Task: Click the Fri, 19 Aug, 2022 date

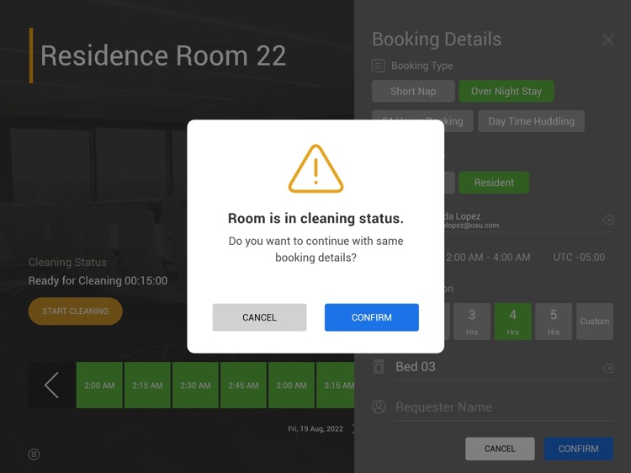Action: click(315, 429)
